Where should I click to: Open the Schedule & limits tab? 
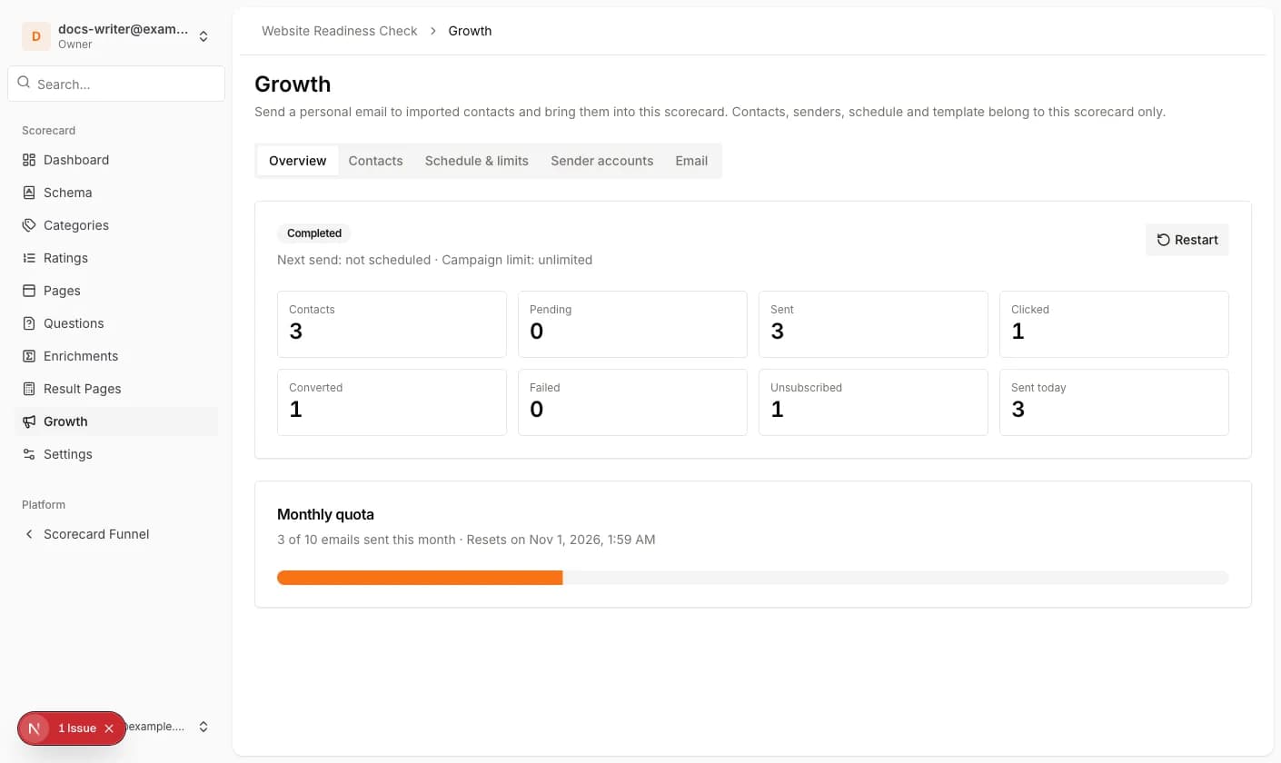[477, 161]
